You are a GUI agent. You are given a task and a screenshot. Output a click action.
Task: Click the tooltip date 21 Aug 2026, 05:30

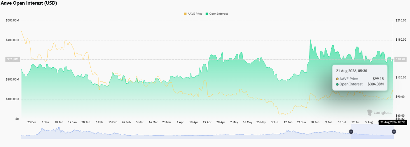point(351,71)
